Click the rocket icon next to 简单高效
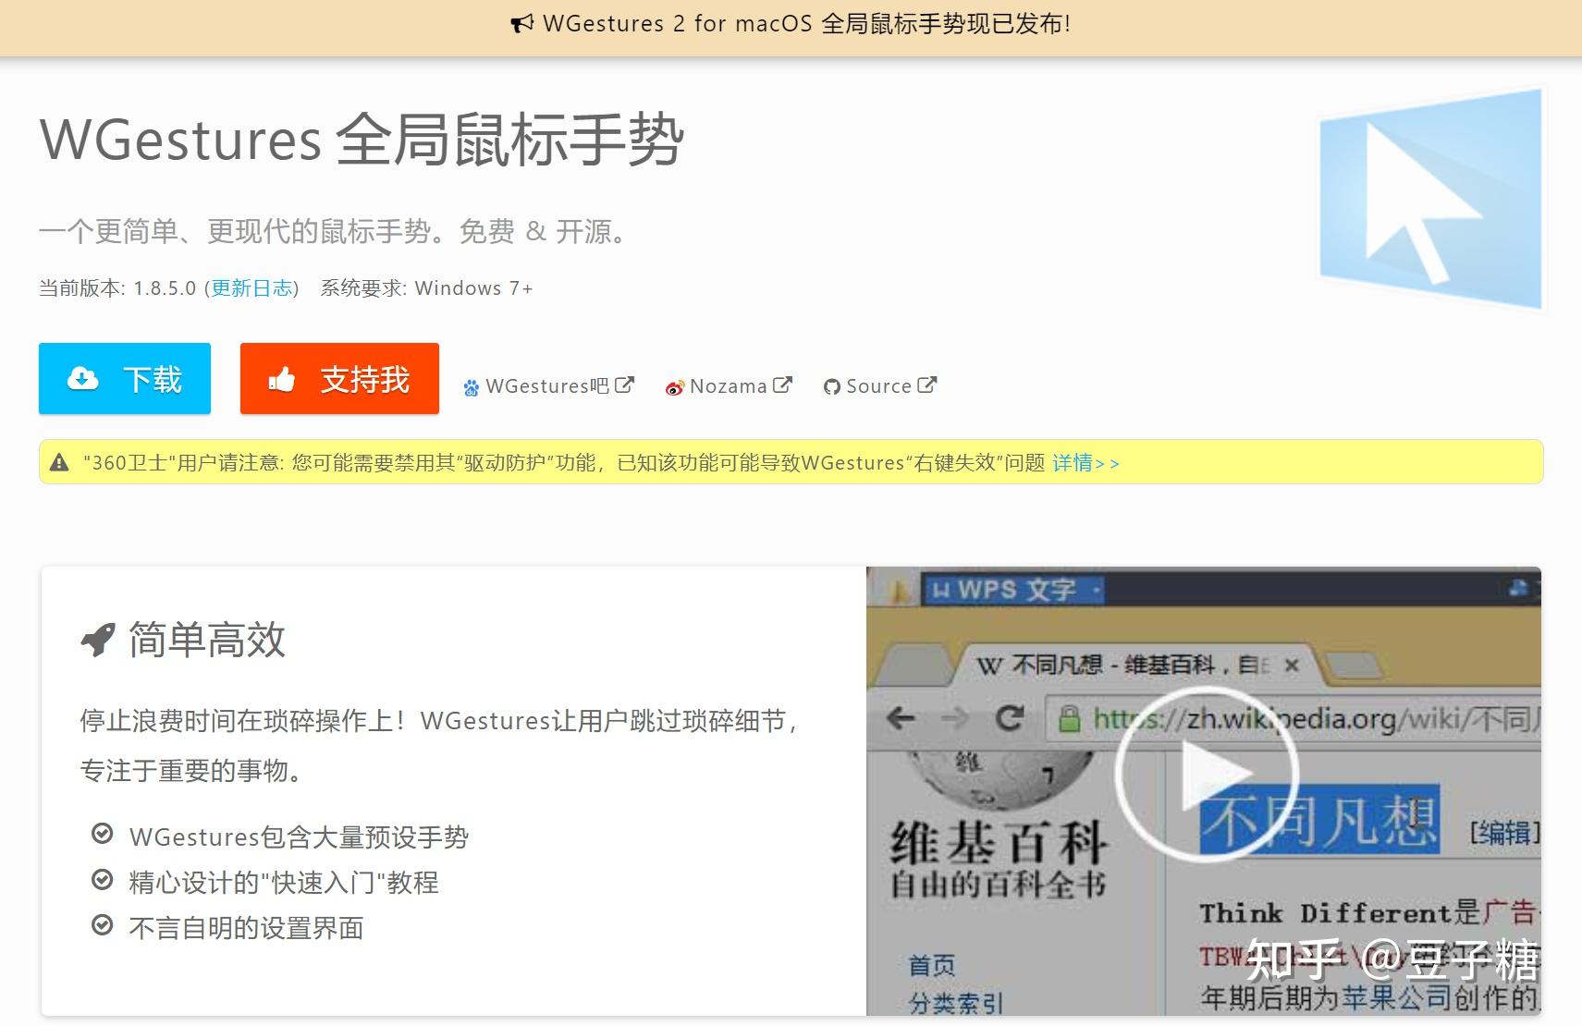This screenshot has width=1582, height=1026. [x=96, y=639]
